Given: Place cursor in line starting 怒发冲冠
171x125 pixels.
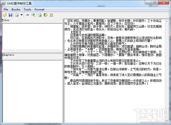Looking at the screenshot, I should (113, 21).
